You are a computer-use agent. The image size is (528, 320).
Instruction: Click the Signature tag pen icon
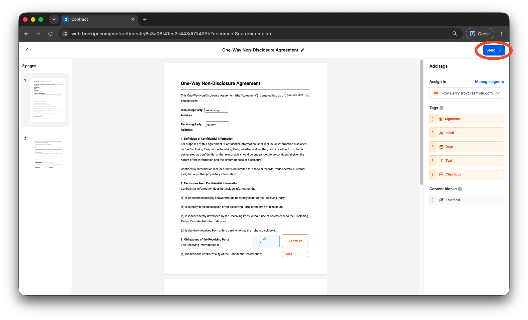pos(441,119)
